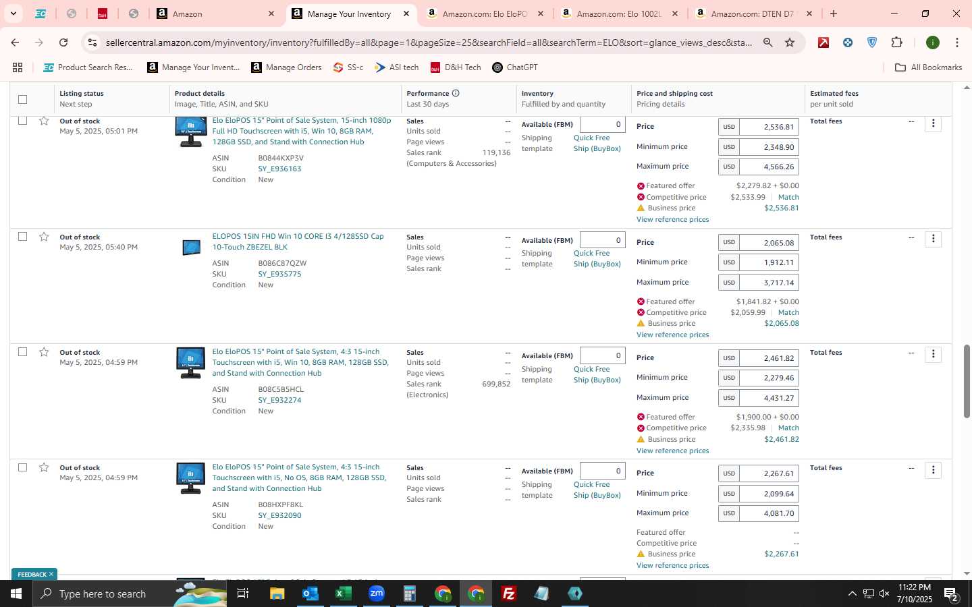Click Match for $2,533.99 competitive price
Screen dimensions: 972x607
tap(788, 197)
